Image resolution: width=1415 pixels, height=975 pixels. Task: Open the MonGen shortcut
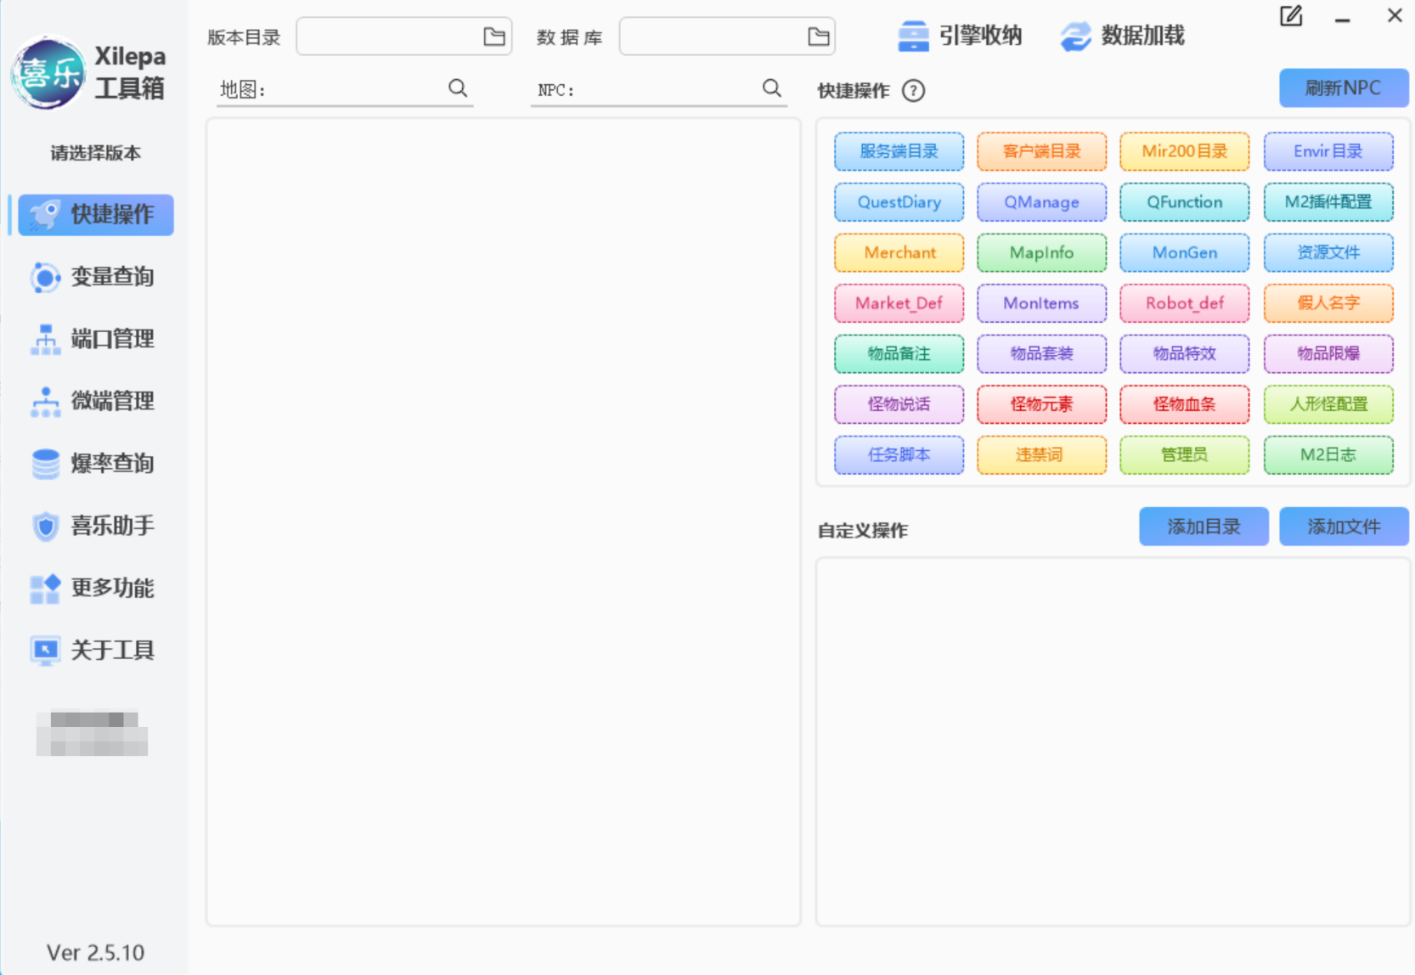point(1184,252)
